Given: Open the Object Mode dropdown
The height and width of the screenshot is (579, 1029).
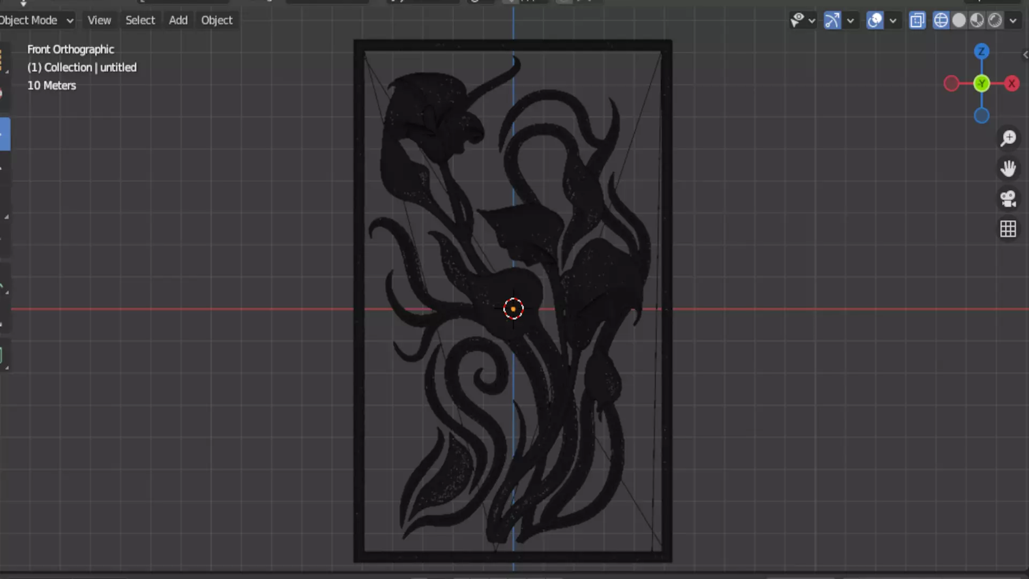Looking at the screenshot, I should pyautogui.click(x=36, y=20).
